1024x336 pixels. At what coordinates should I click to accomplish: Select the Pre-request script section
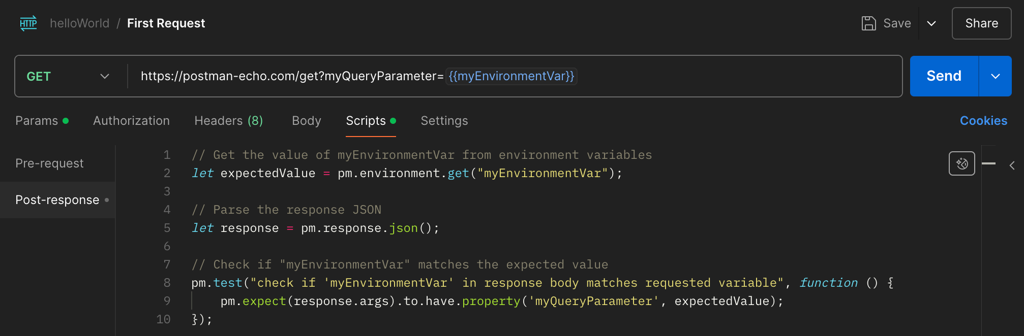(57, 163)
